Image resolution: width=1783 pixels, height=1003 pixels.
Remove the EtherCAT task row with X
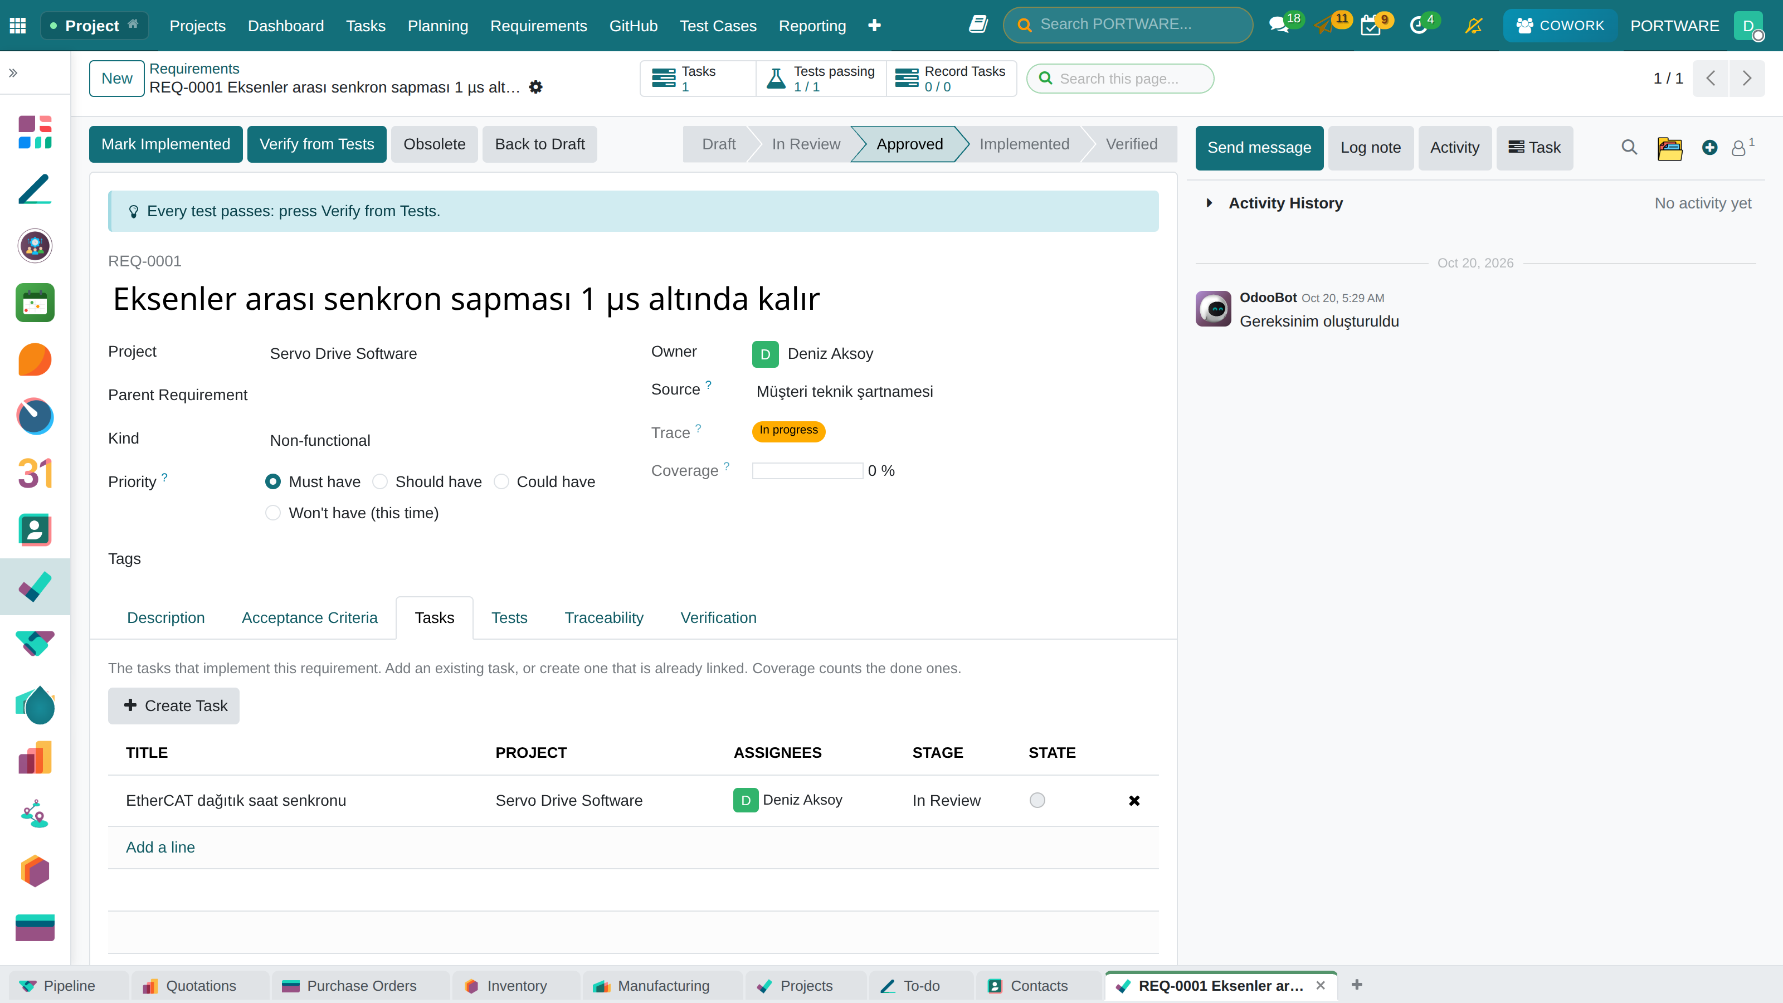1134,800
